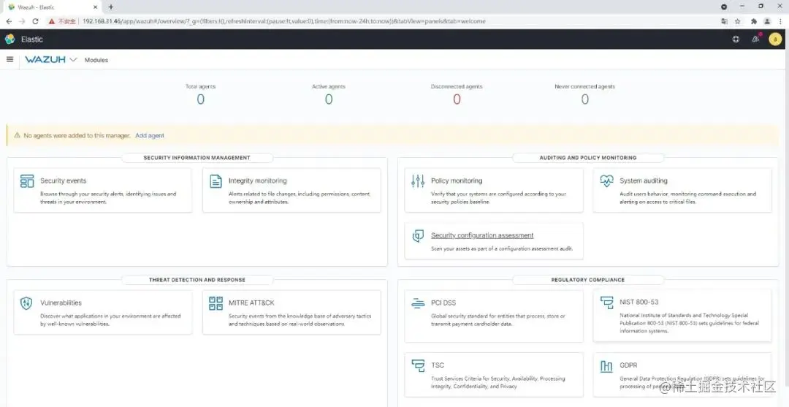This screenshot has width=789, height=407.
Task: Click the PCI DSS icon
Action: tap(418, 303)
